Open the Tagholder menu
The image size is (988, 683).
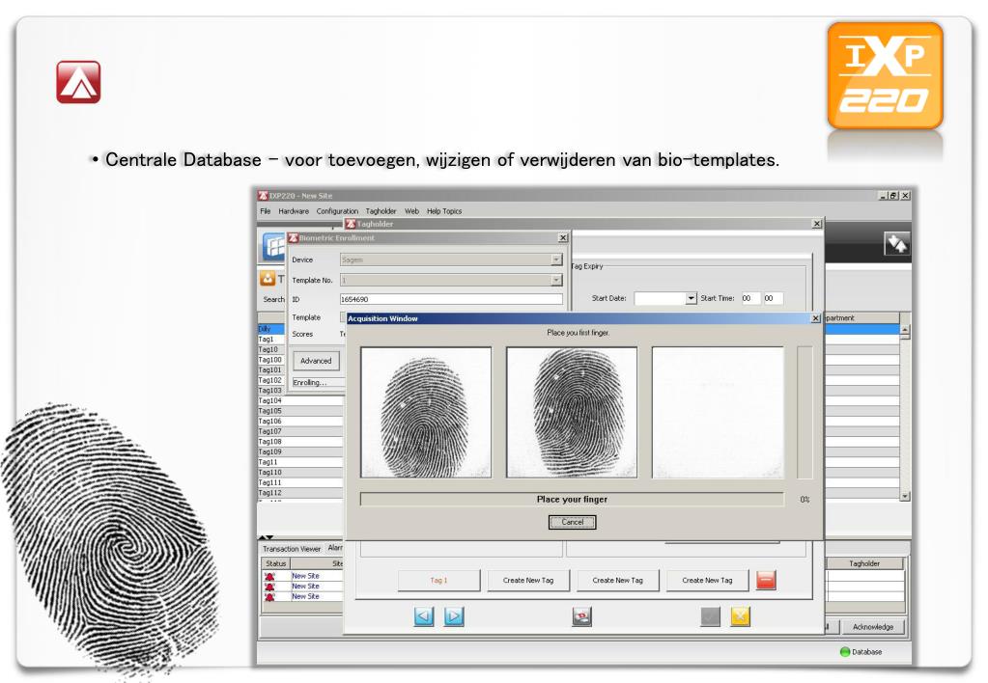[381, 211]
